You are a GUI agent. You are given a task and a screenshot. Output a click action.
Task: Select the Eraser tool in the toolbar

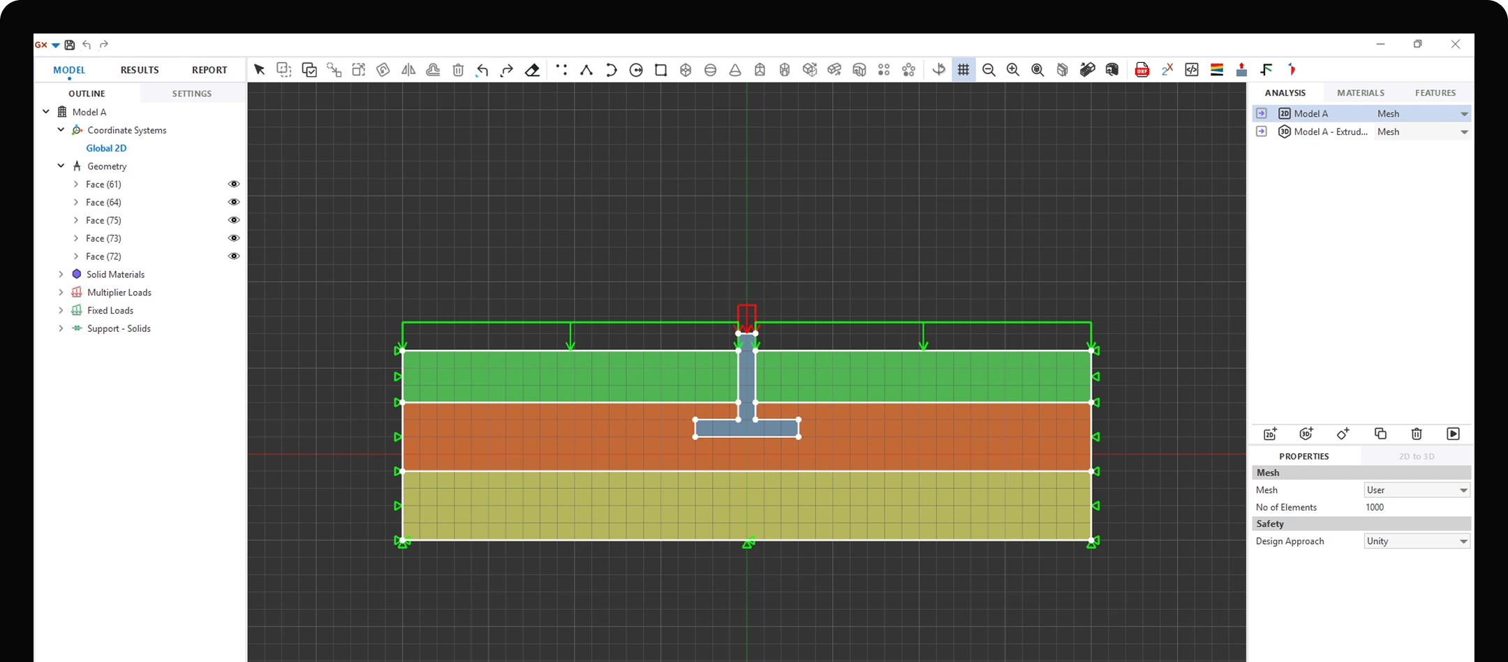532,70
